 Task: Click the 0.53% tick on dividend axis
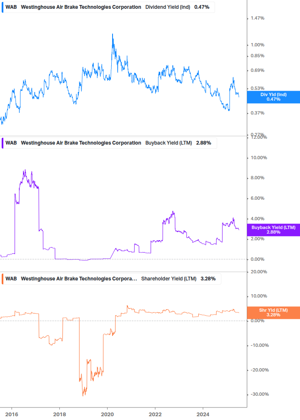coord(258,89)
